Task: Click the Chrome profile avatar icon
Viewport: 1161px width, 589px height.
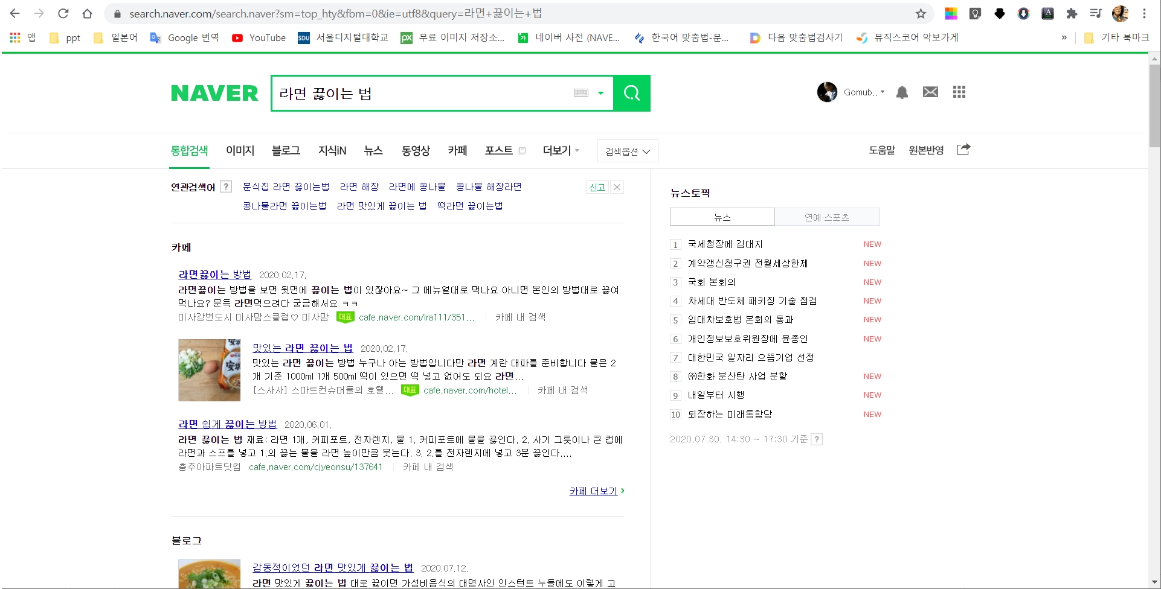Action: (1121, 13)
